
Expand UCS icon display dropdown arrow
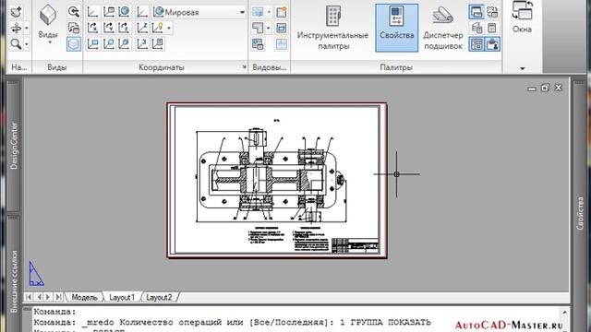point(168,29)
